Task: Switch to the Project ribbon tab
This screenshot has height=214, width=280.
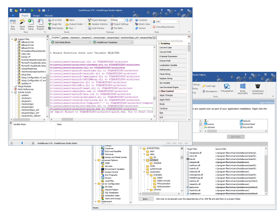Action: [25, 16]
